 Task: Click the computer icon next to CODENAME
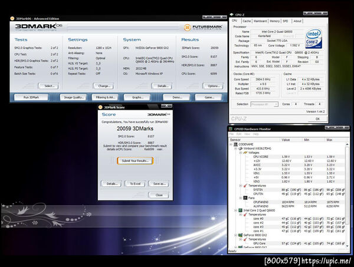pyautogui.click(x=235, y=144)
